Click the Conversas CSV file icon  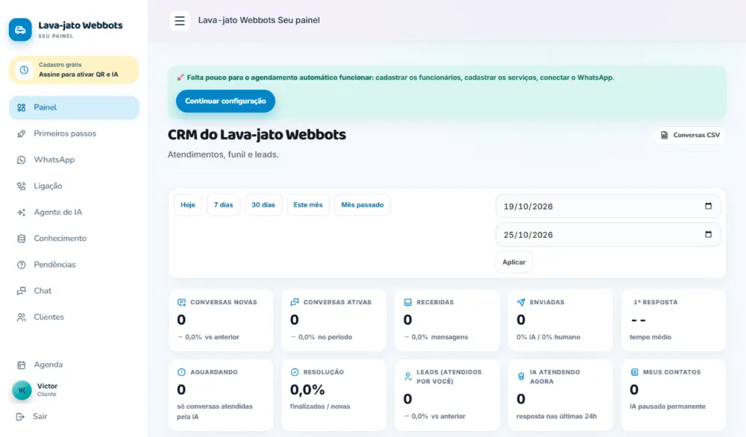[x=664, y=135]
